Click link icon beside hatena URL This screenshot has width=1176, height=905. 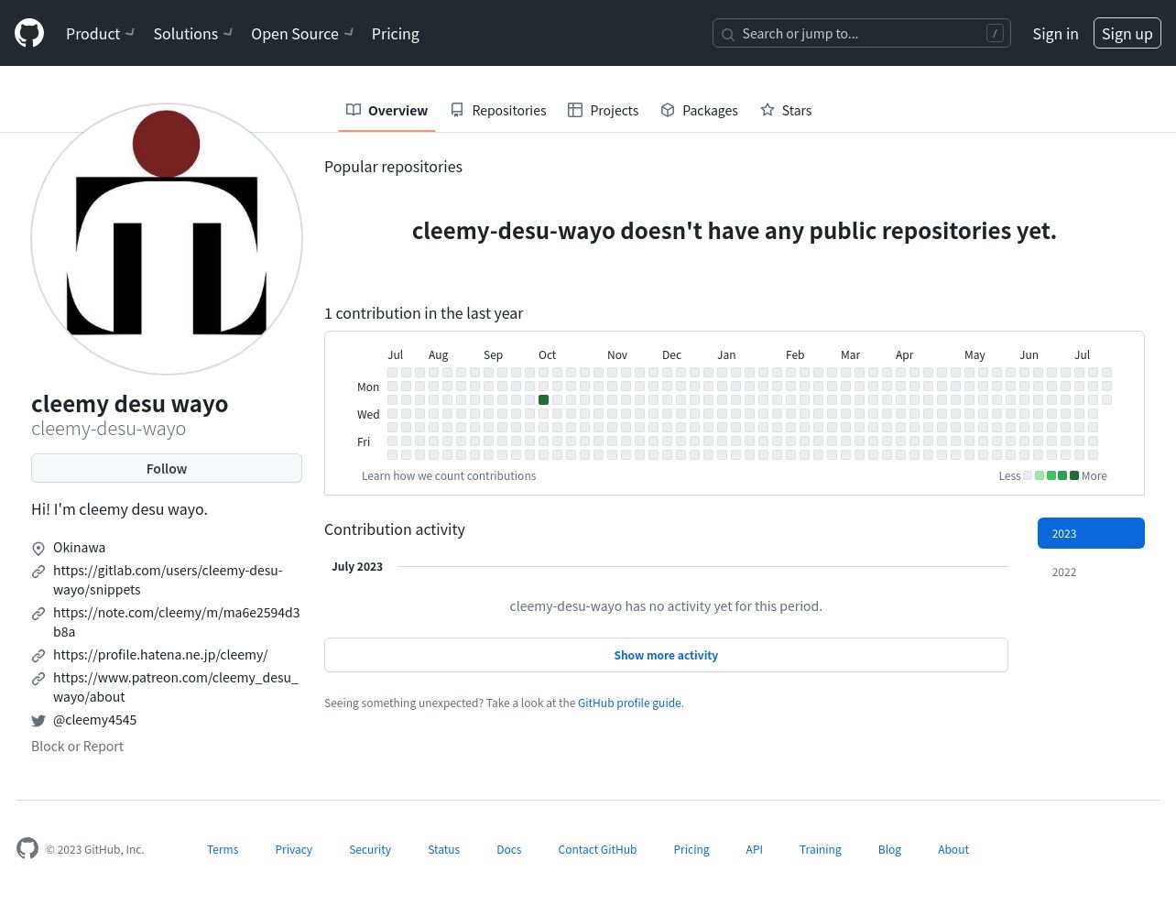click(38, 656)
